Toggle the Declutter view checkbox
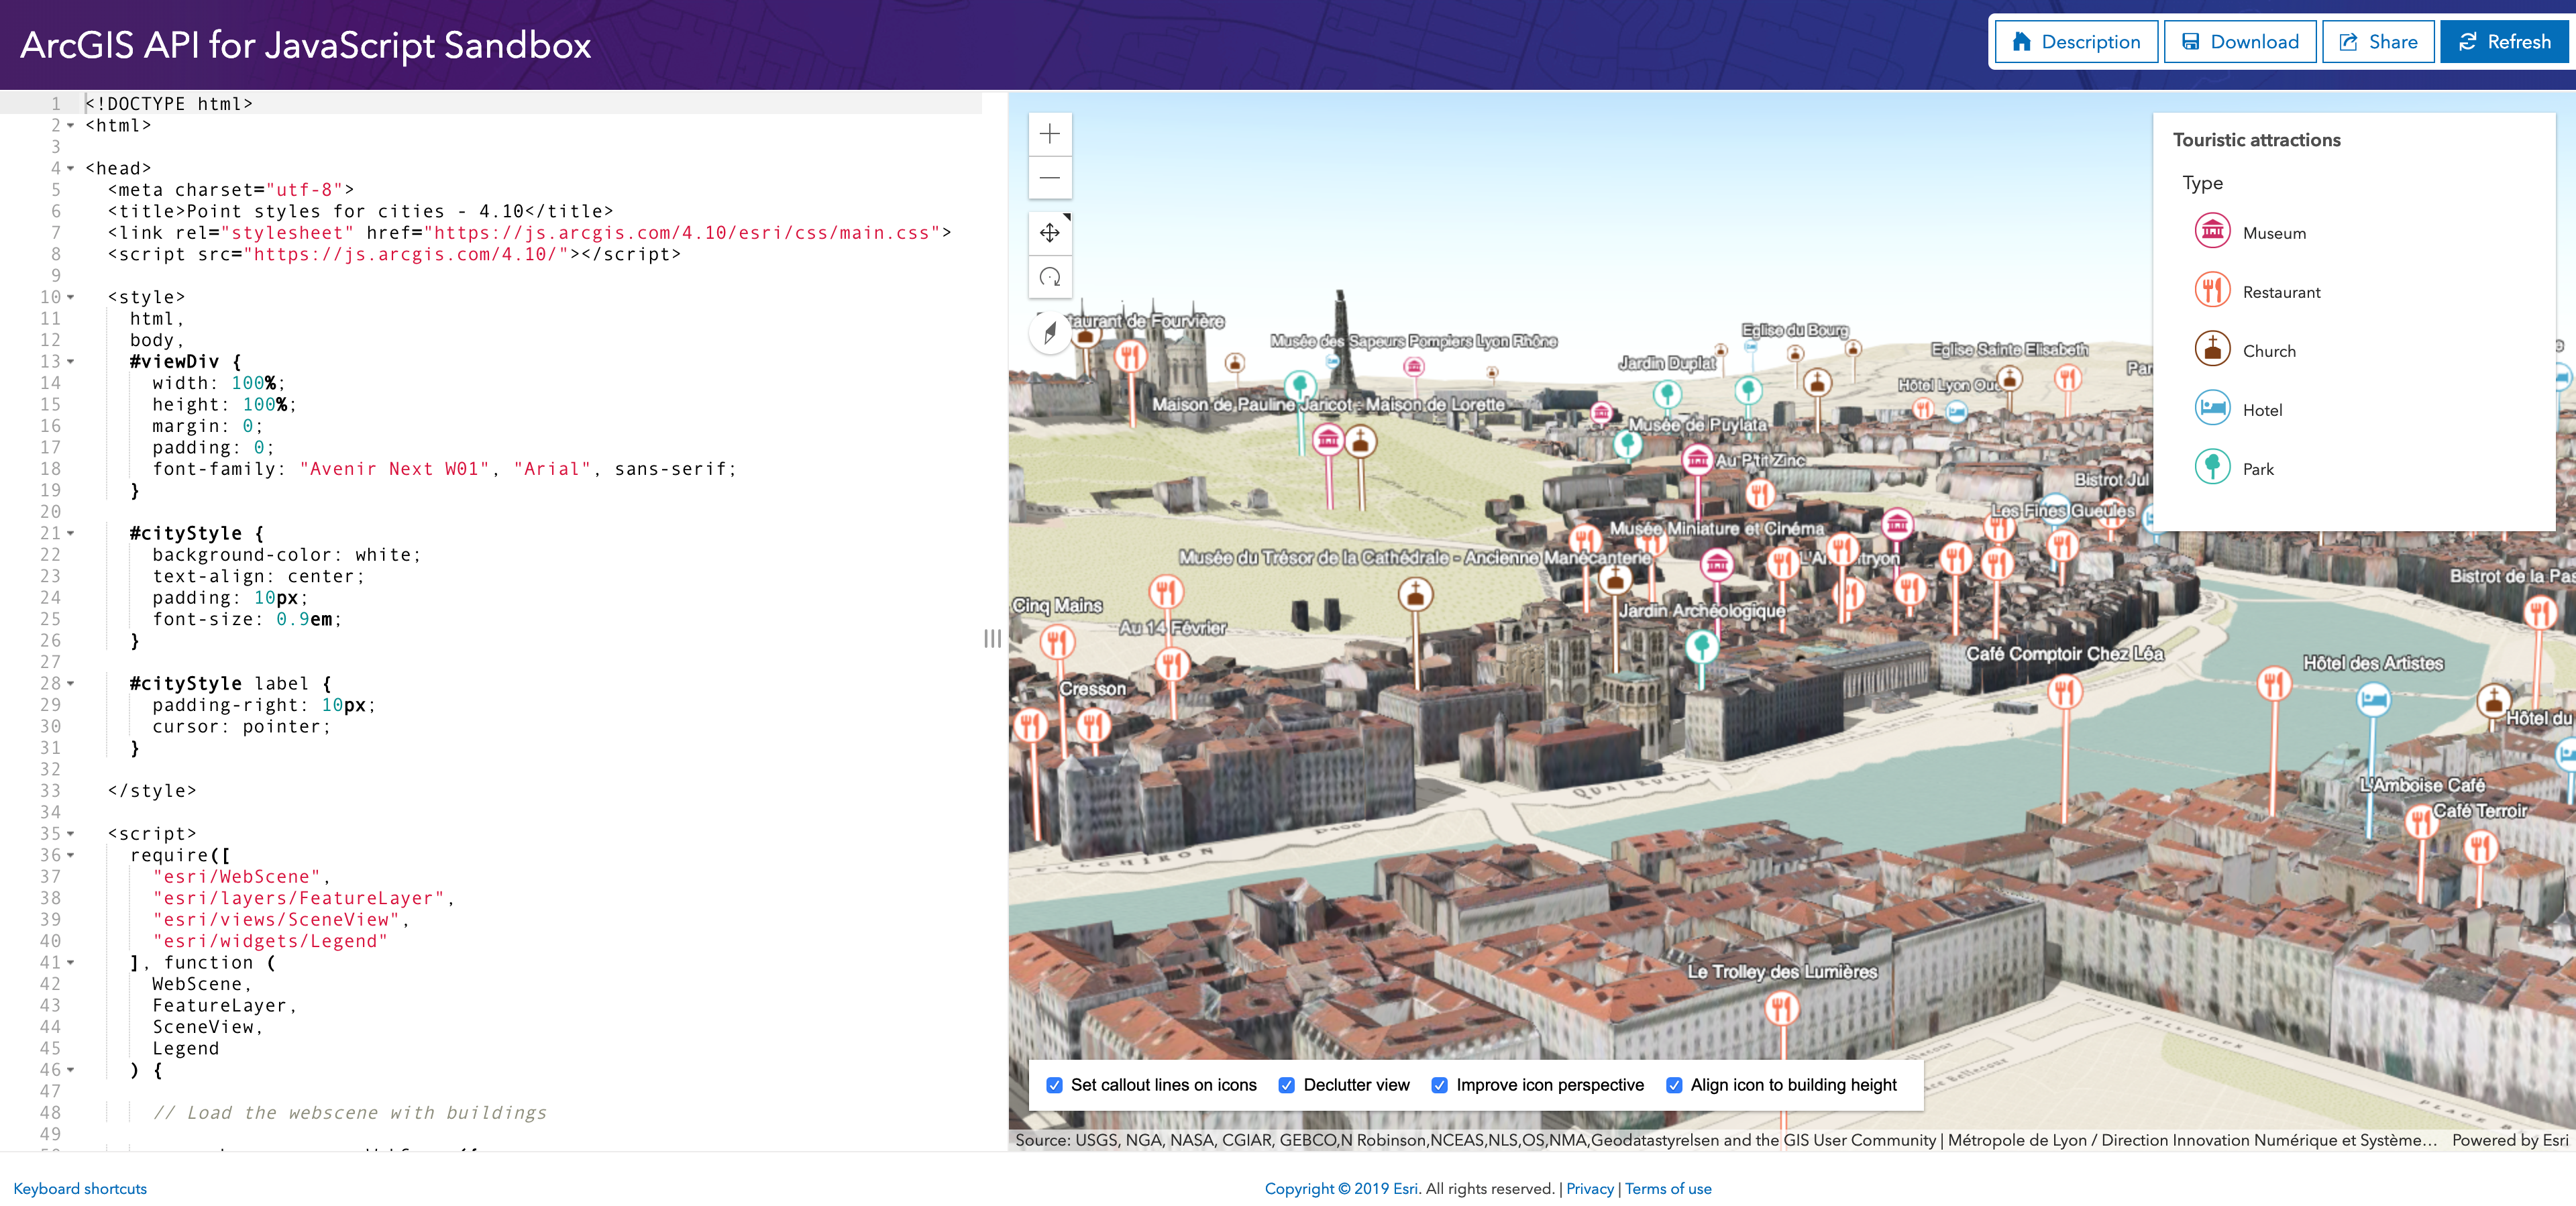2576x1206 pixels. click(x=1287, y=1085)
